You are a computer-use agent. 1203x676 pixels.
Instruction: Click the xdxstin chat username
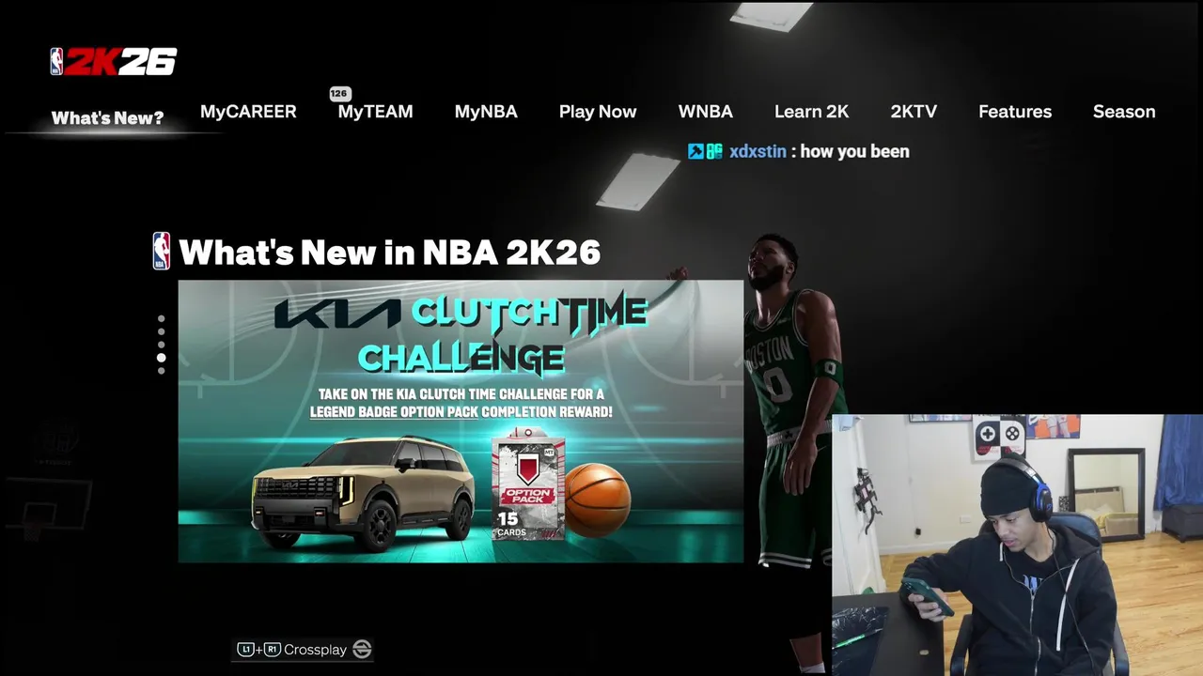point(758,151)
